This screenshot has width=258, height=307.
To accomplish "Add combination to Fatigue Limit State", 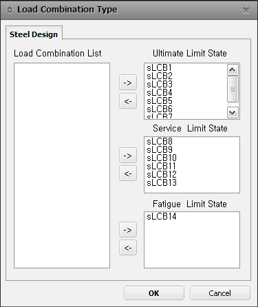I will point(128,230).
